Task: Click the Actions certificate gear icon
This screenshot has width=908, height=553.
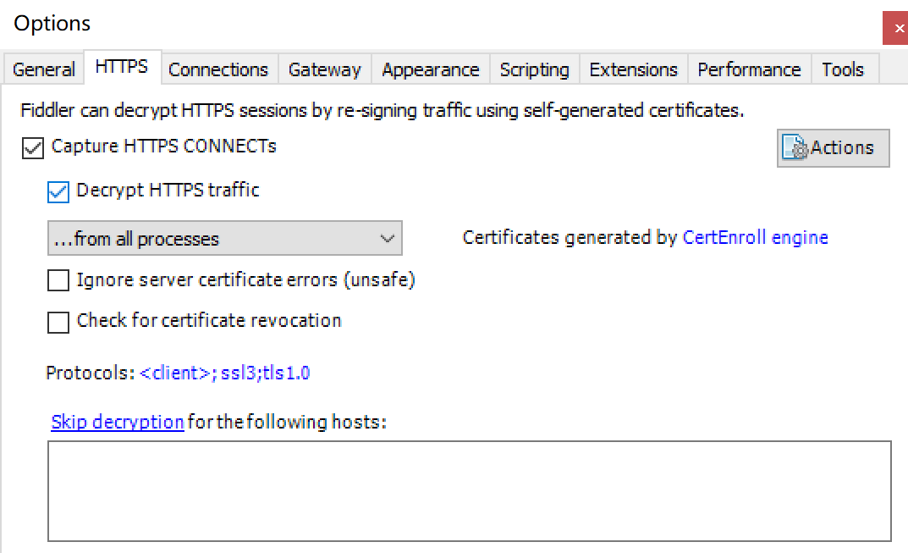Action: coord(796,148)
